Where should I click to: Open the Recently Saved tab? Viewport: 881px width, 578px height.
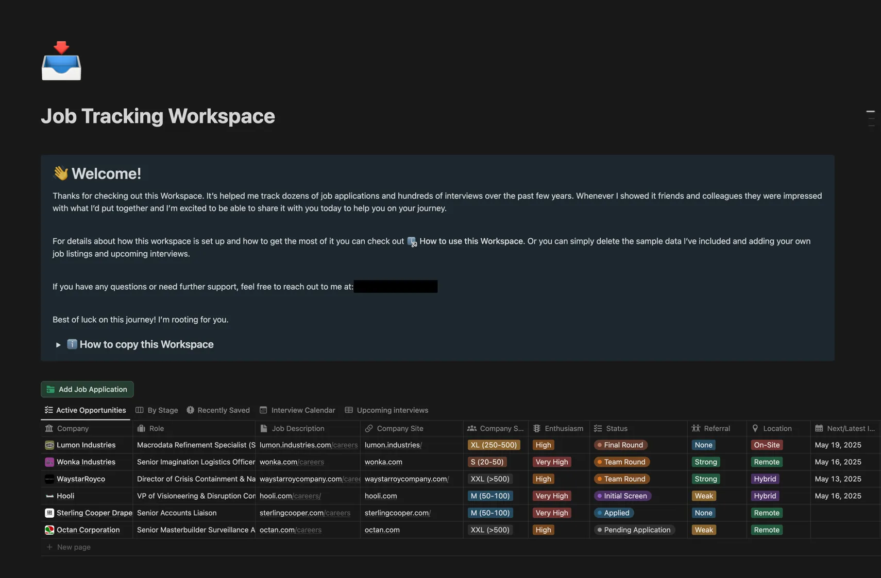218,410
